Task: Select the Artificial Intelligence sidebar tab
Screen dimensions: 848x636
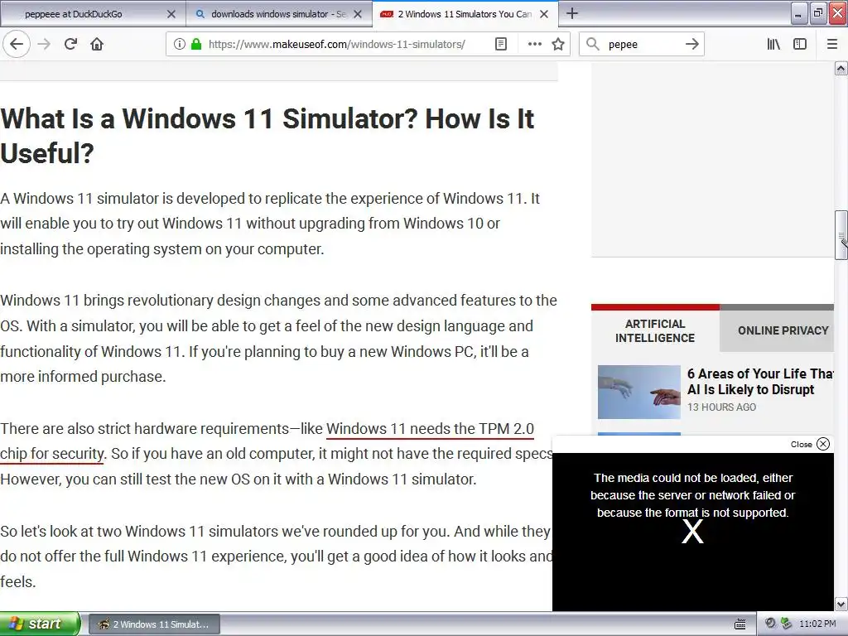Action: pos(655,330)
